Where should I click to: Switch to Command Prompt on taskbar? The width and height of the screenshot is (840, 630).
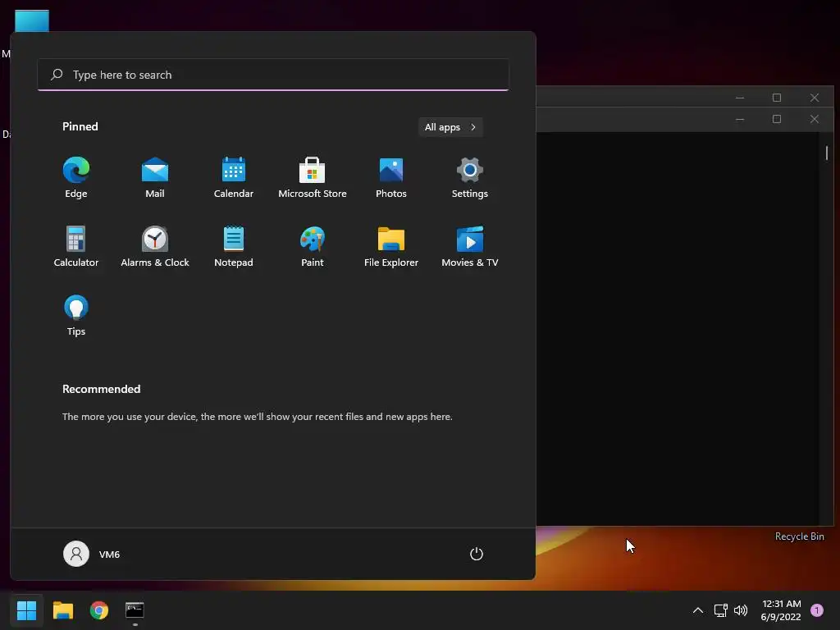coord(135,610)
